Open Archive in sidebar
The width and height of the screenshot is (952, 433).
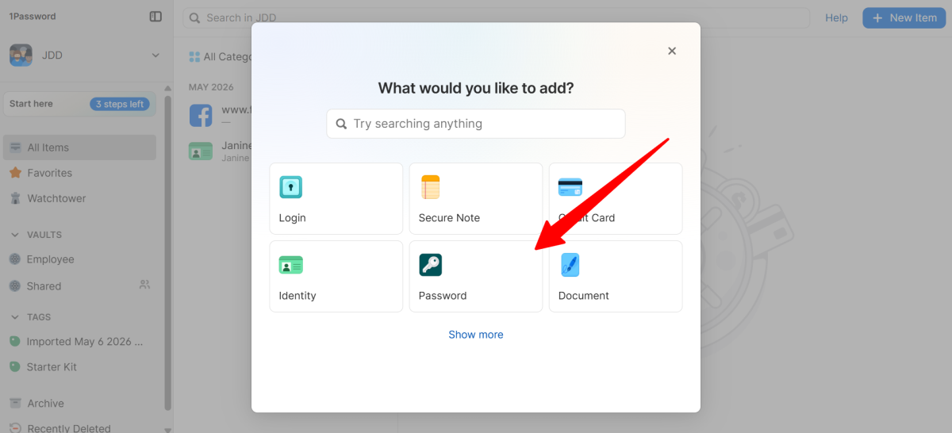[x=80, y=404]
